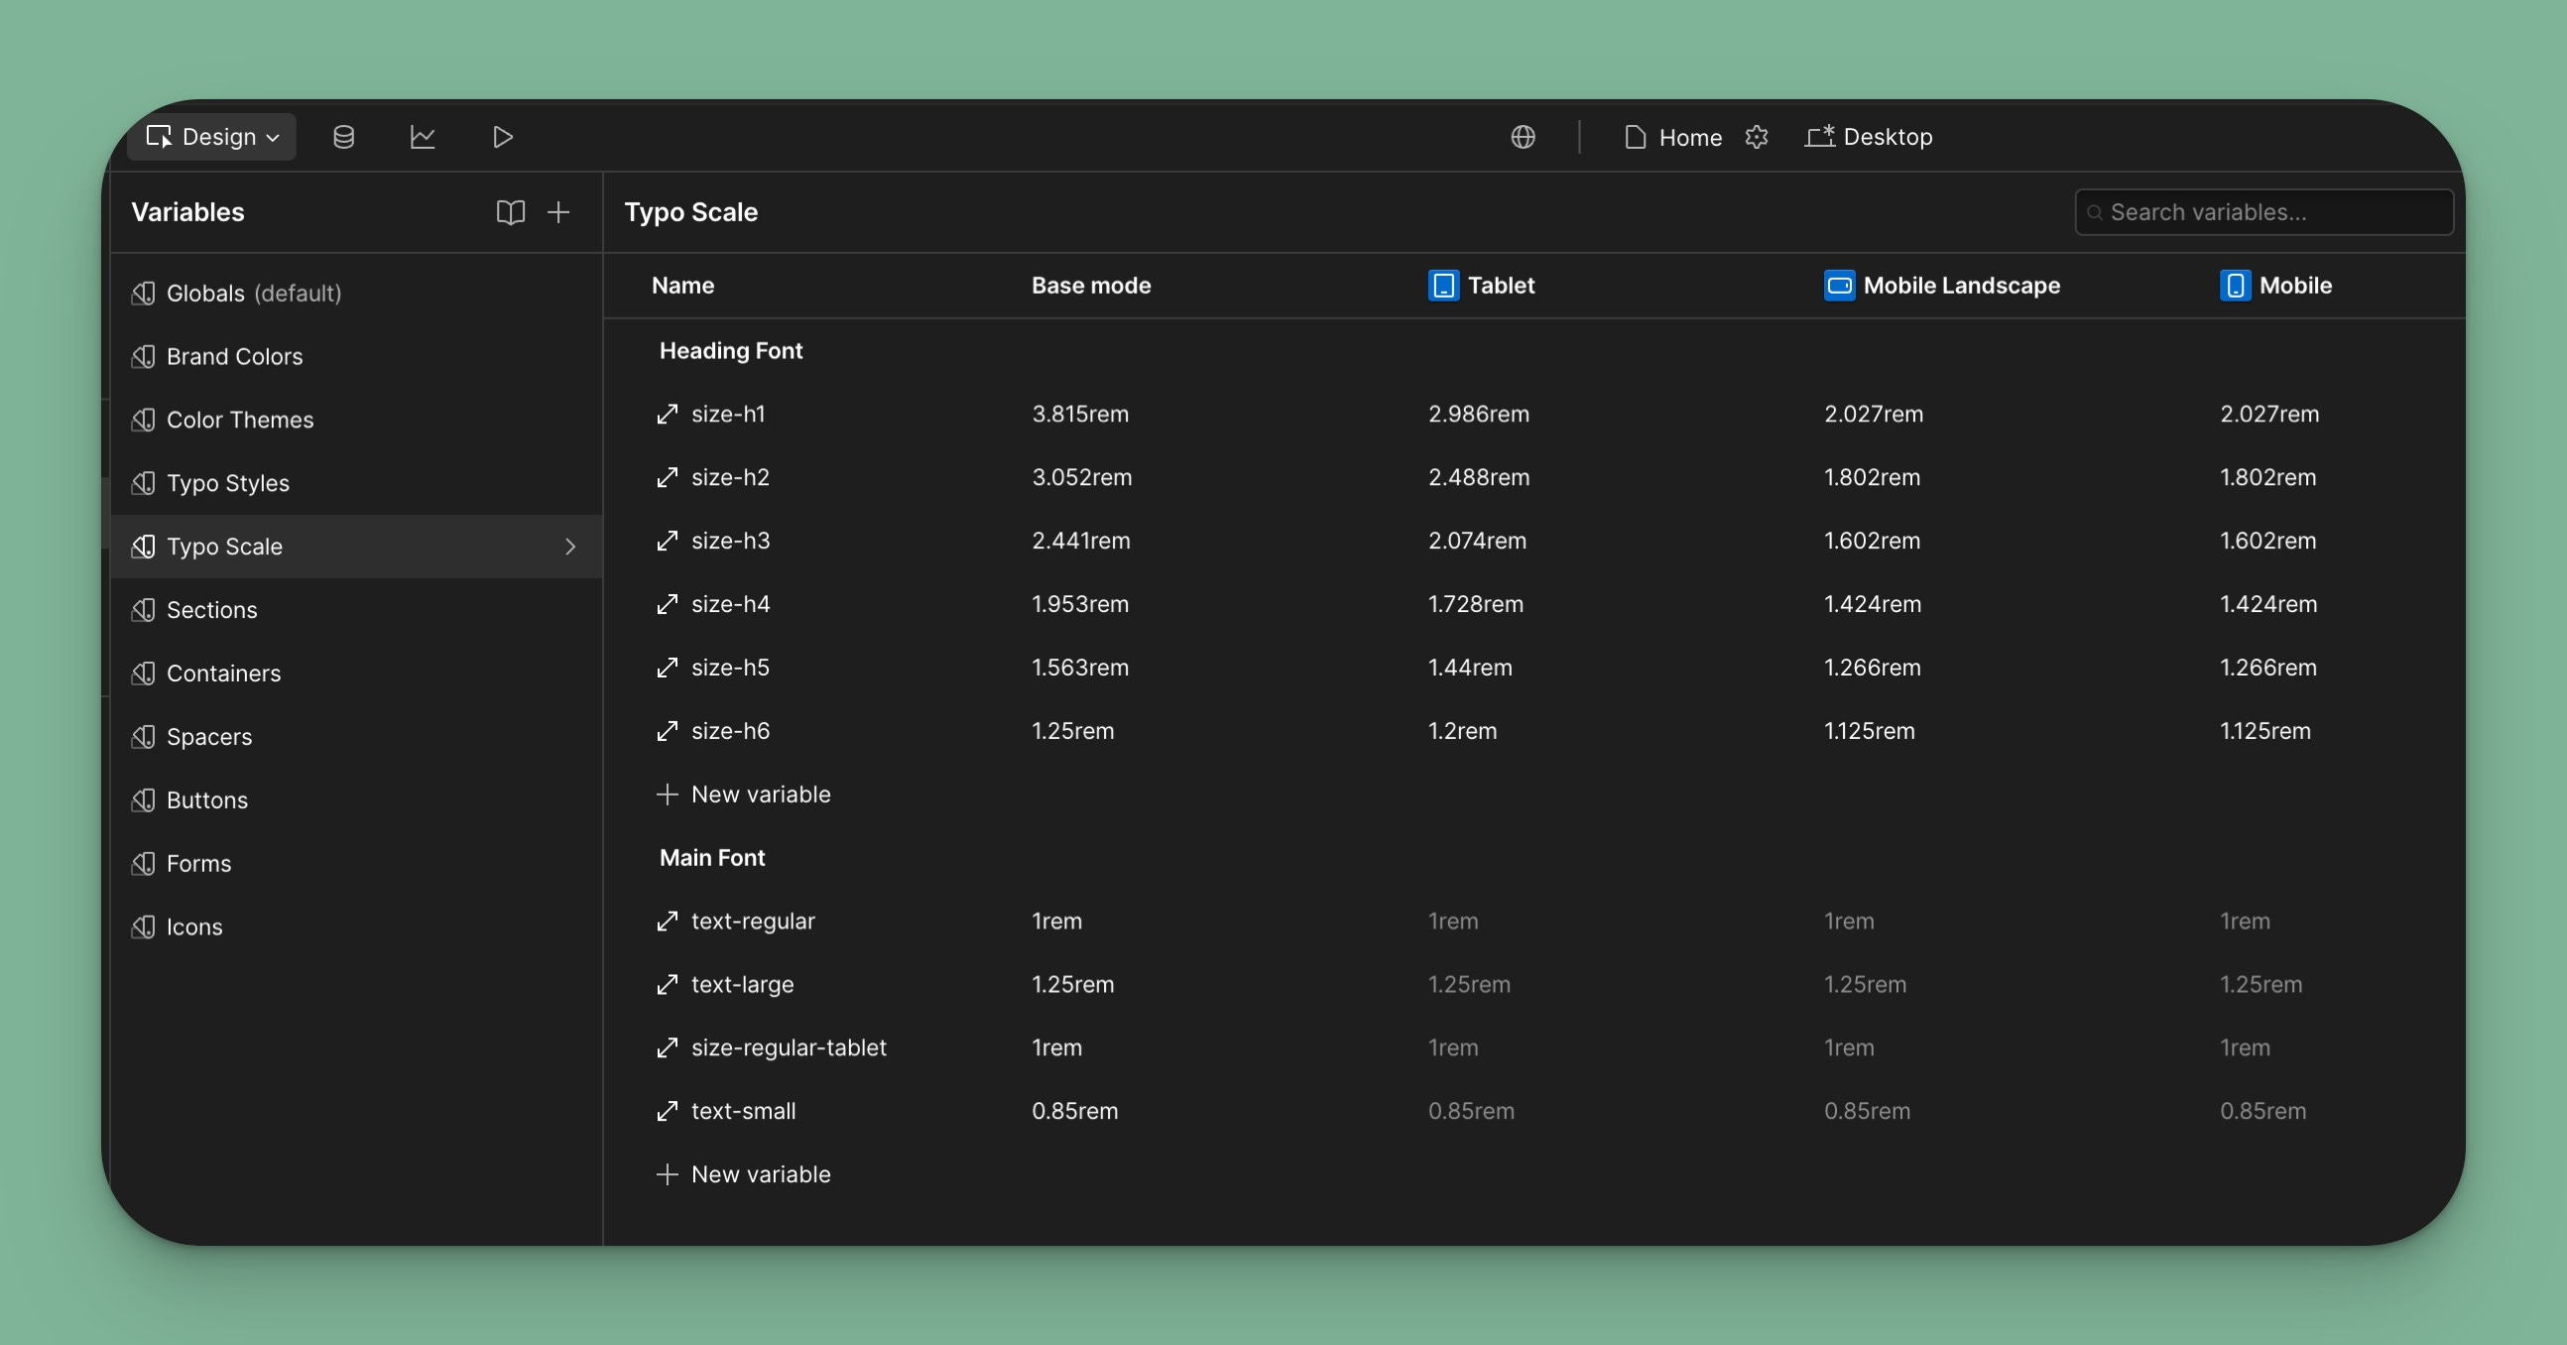Image resolution: width=2567 pixels, height=1345 pixels.
Task: Open Home page settings gear
Action: click(x=1757, y=137)
